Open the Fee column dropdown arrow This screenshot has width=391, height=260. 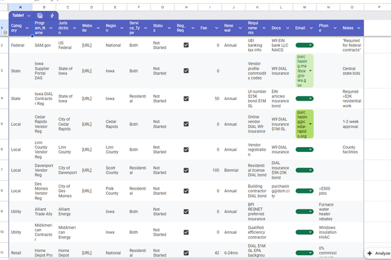point(217,28)
